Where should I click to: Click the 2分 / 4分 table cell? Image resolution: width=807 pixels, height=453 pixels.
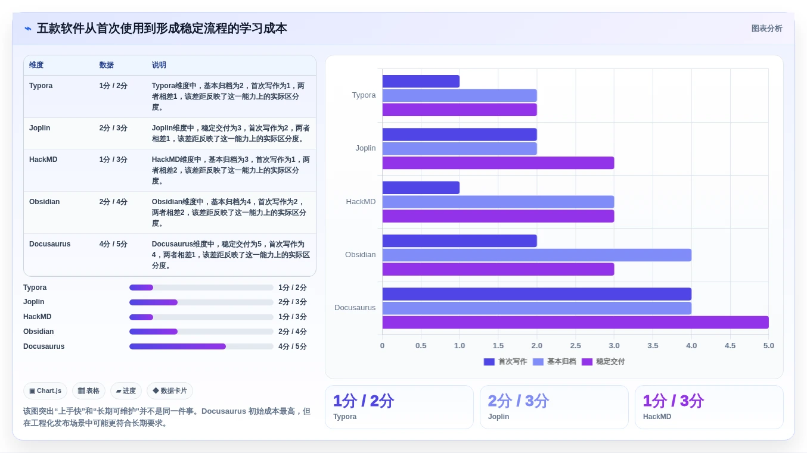[x=113, y=202]
